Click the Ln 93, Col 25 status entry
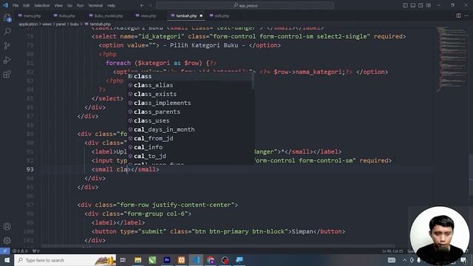Viewport: 473px width, 266px height. tap(392, 251)
